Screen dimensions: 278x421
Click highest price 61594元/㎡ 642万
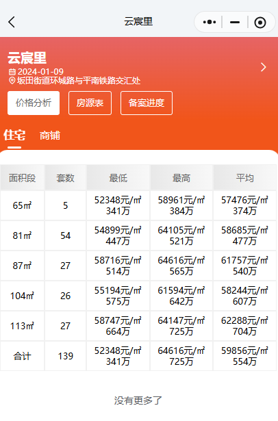[181, 296]
